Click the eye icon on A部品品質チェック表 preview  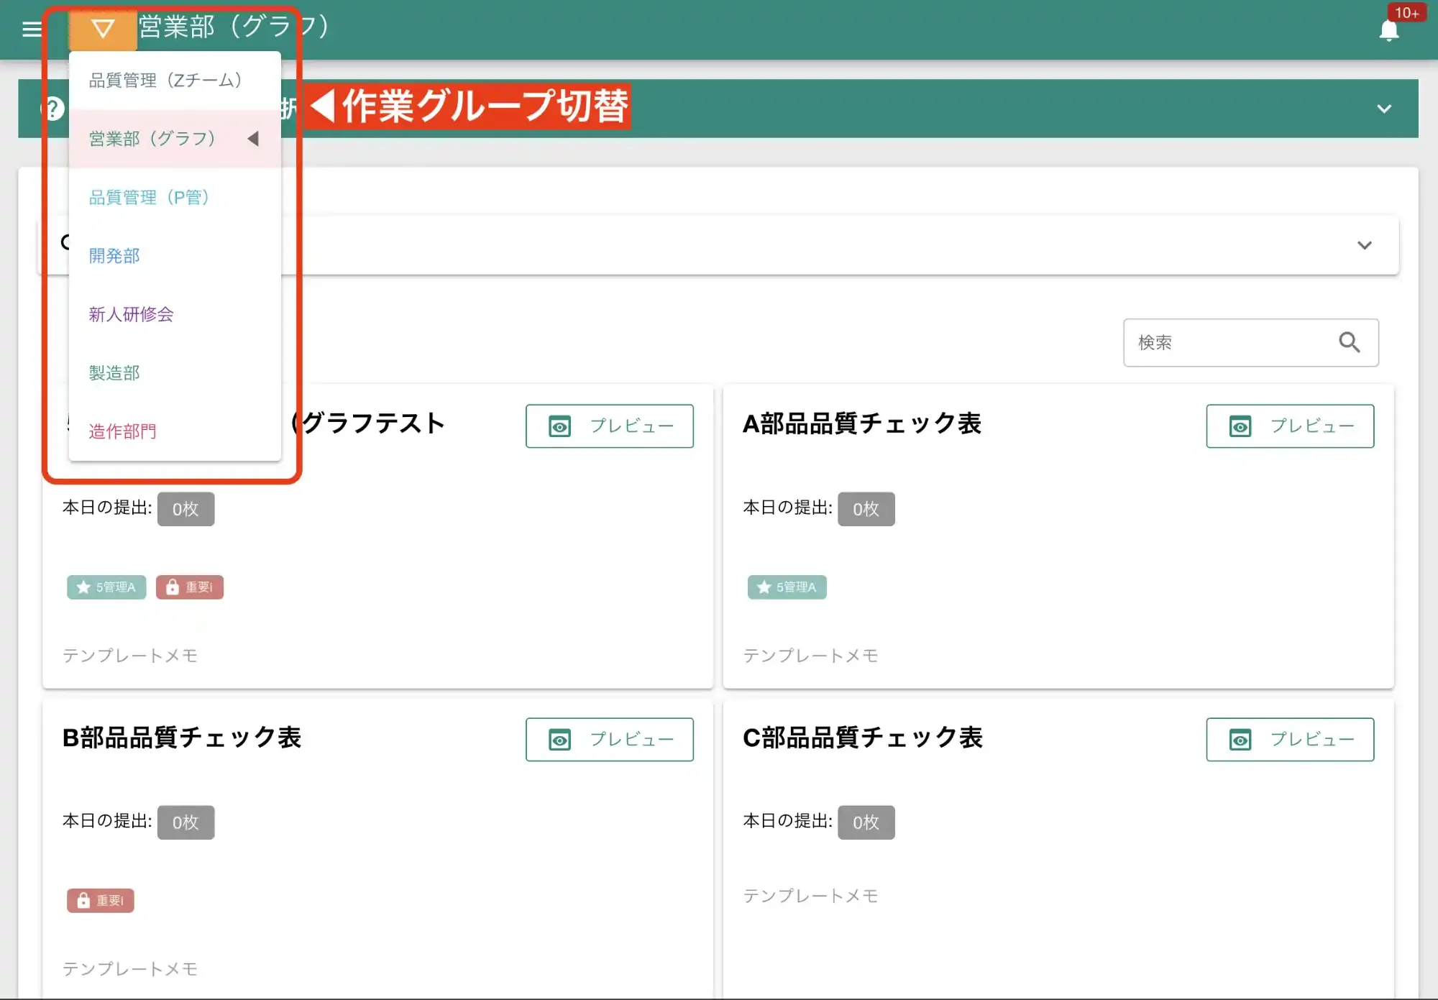coord(1240,426)
